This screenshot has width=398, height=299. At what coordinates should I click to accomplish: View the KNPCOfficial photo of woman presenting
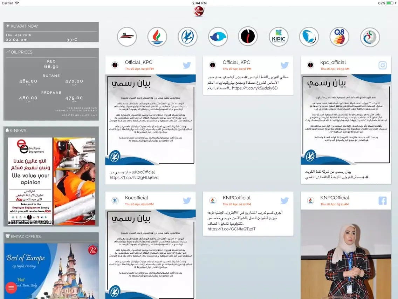tap(346, 254)
